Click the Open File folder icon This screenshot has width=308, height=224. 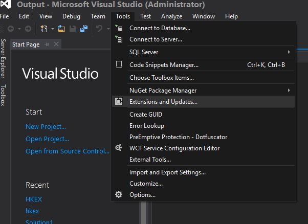tap(61, 29)
